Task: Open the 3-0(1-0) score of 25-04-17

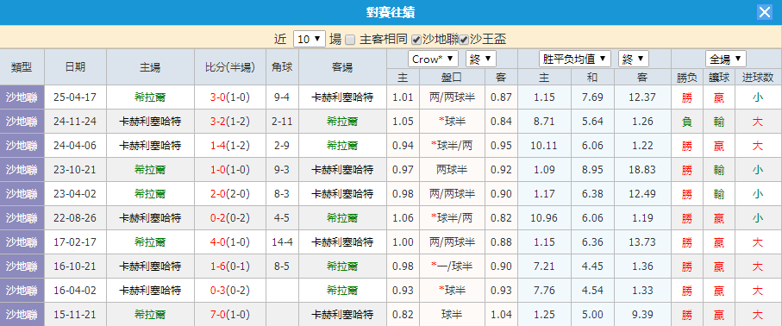Action: [x=230, y=97]
